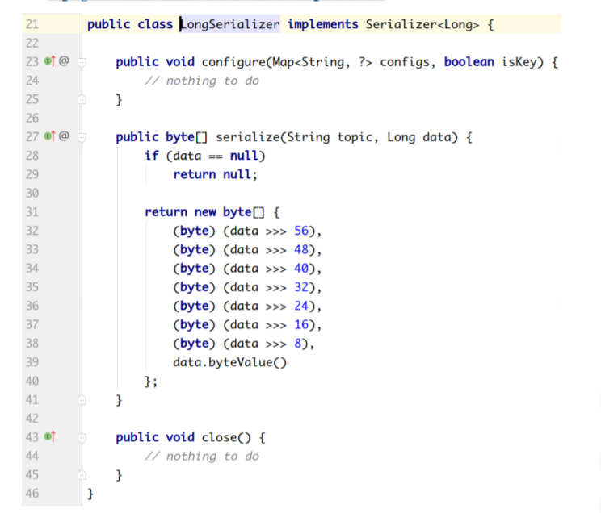Collapse the configure method fold on line 23
The height and width of the screenshot is (513, 601).
pos(82,62)
